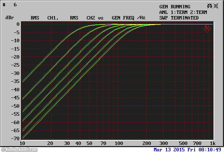Click the '# 6' trace number
The width and height of the screenshot is (224, 152).
(x=10, y=5)
